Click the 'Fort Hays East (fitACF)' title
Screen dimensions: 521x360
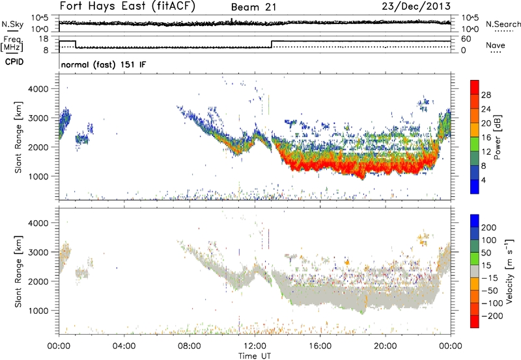click(x=128, y=6)
